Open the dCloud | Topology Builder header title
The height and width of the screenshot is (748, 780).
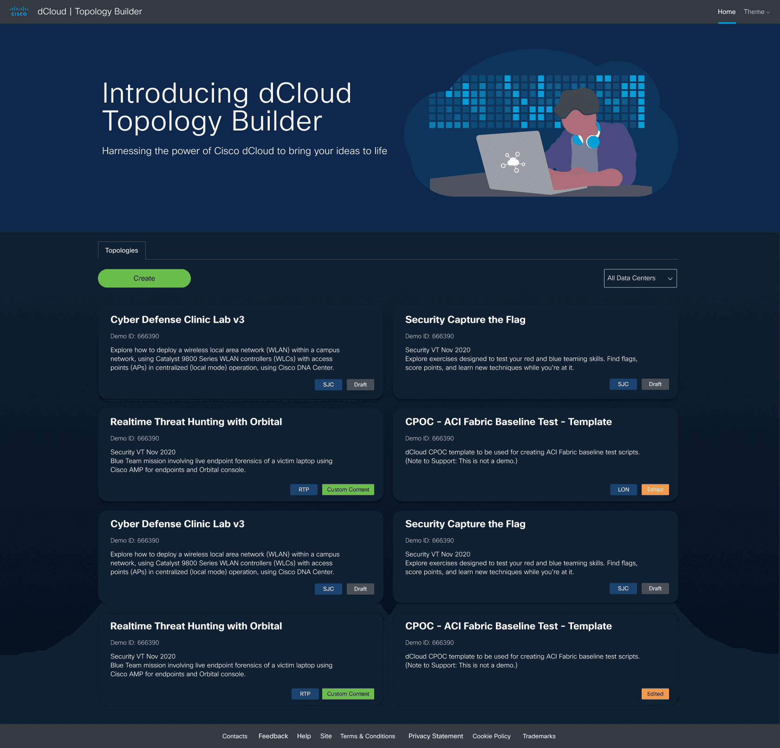click(90, 12)
